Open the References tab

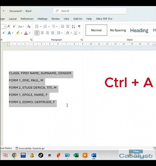(x=27, y=19)
